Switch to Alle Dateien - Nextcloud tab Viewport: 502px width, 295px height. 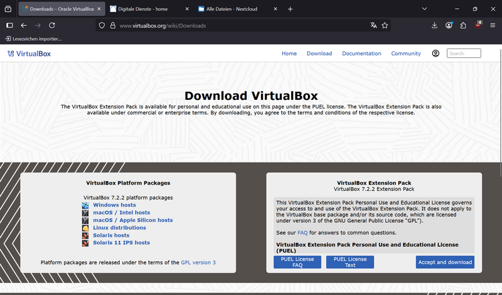tap(233, 9)
